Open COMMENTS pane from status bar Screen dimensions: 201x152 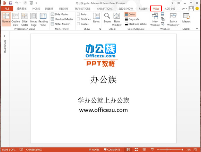click(112, 150)
